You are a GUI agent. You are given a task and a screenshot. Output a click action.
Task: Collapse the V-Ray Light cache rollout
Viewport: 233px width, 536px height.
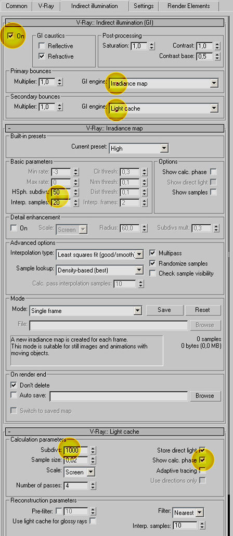tap(115, 431)
